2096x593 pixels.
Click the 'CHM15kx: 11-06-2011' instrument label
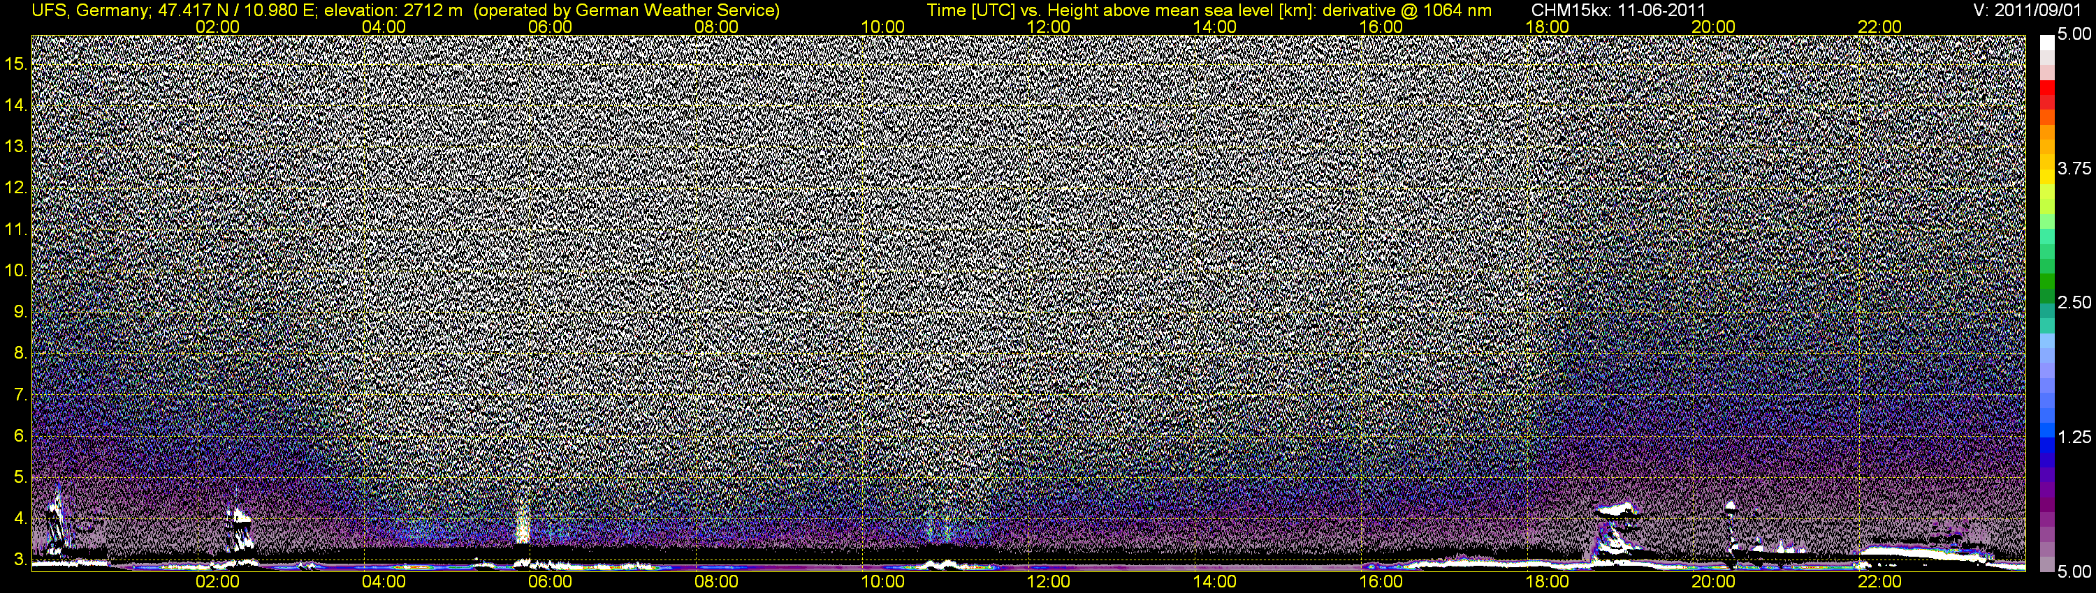click(1618, 10)
